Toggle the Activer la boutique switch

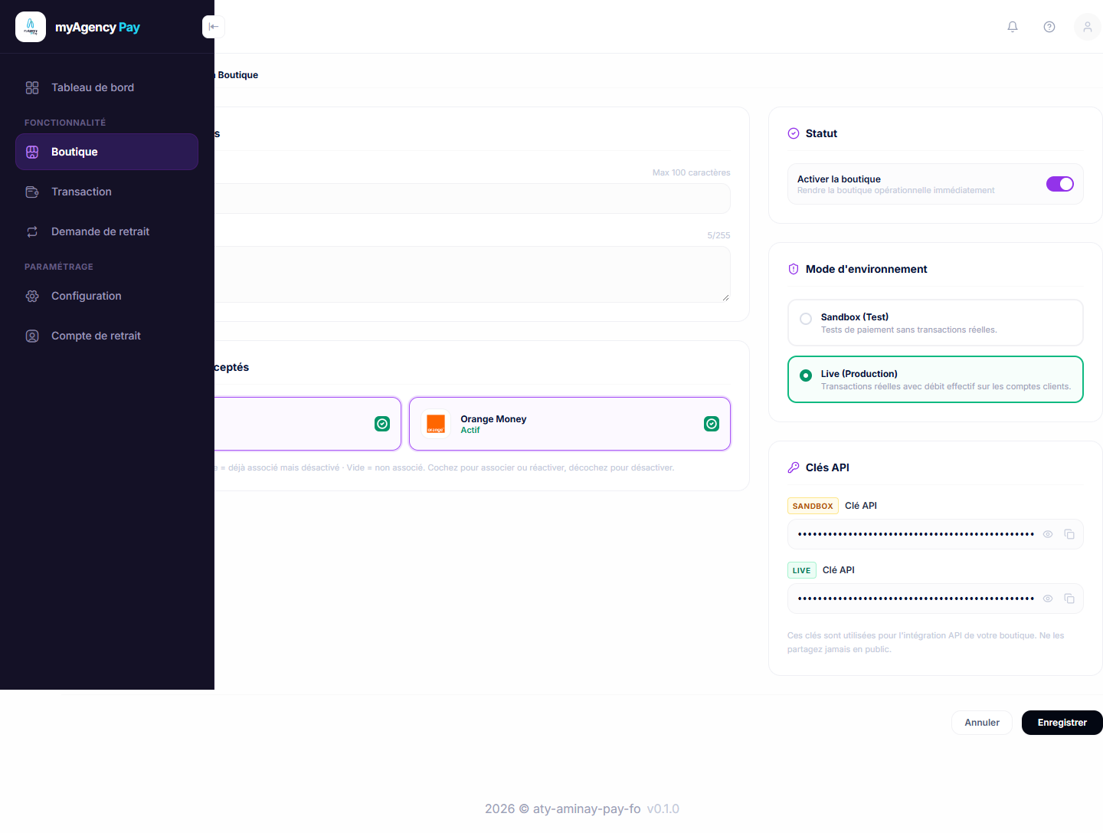(x=1060, y=184)
